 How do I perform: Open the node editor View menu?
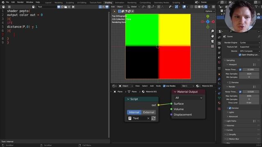(138, 86)
